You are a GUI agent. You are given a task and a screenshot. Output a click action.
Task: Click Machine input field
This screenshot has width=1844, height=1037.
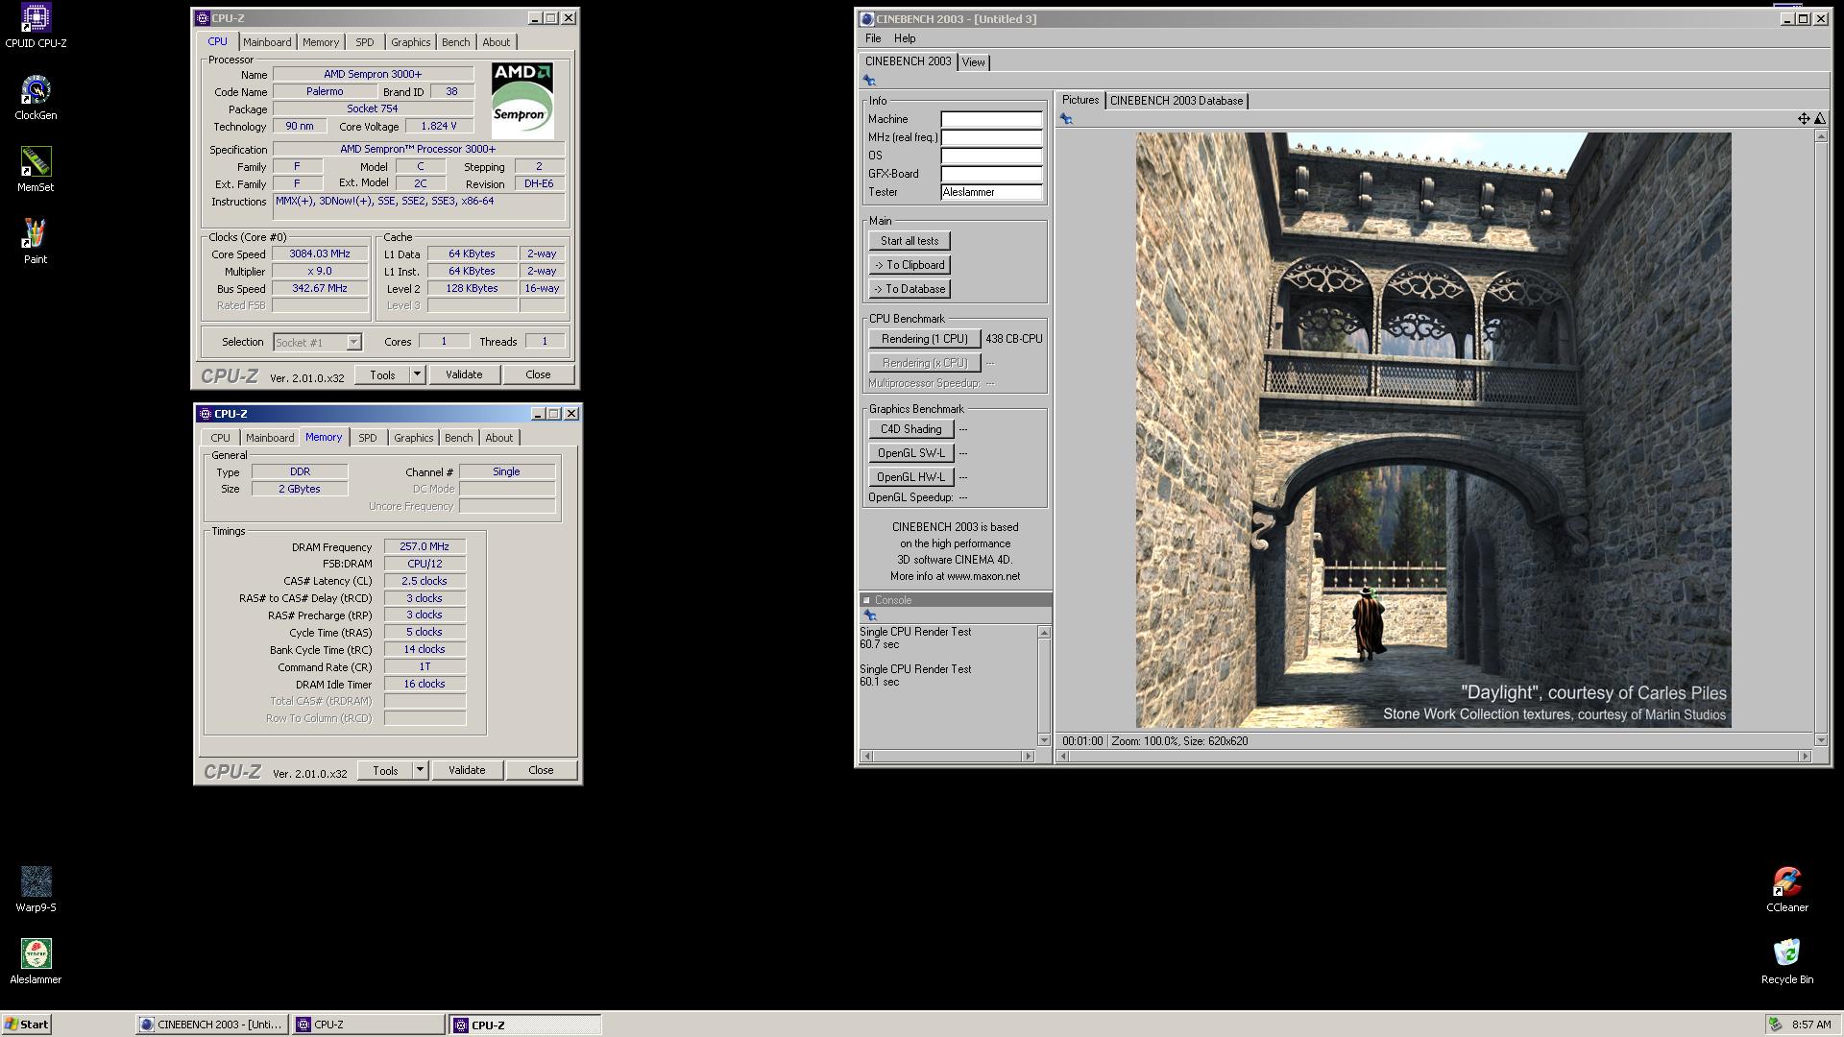[991, 119]
